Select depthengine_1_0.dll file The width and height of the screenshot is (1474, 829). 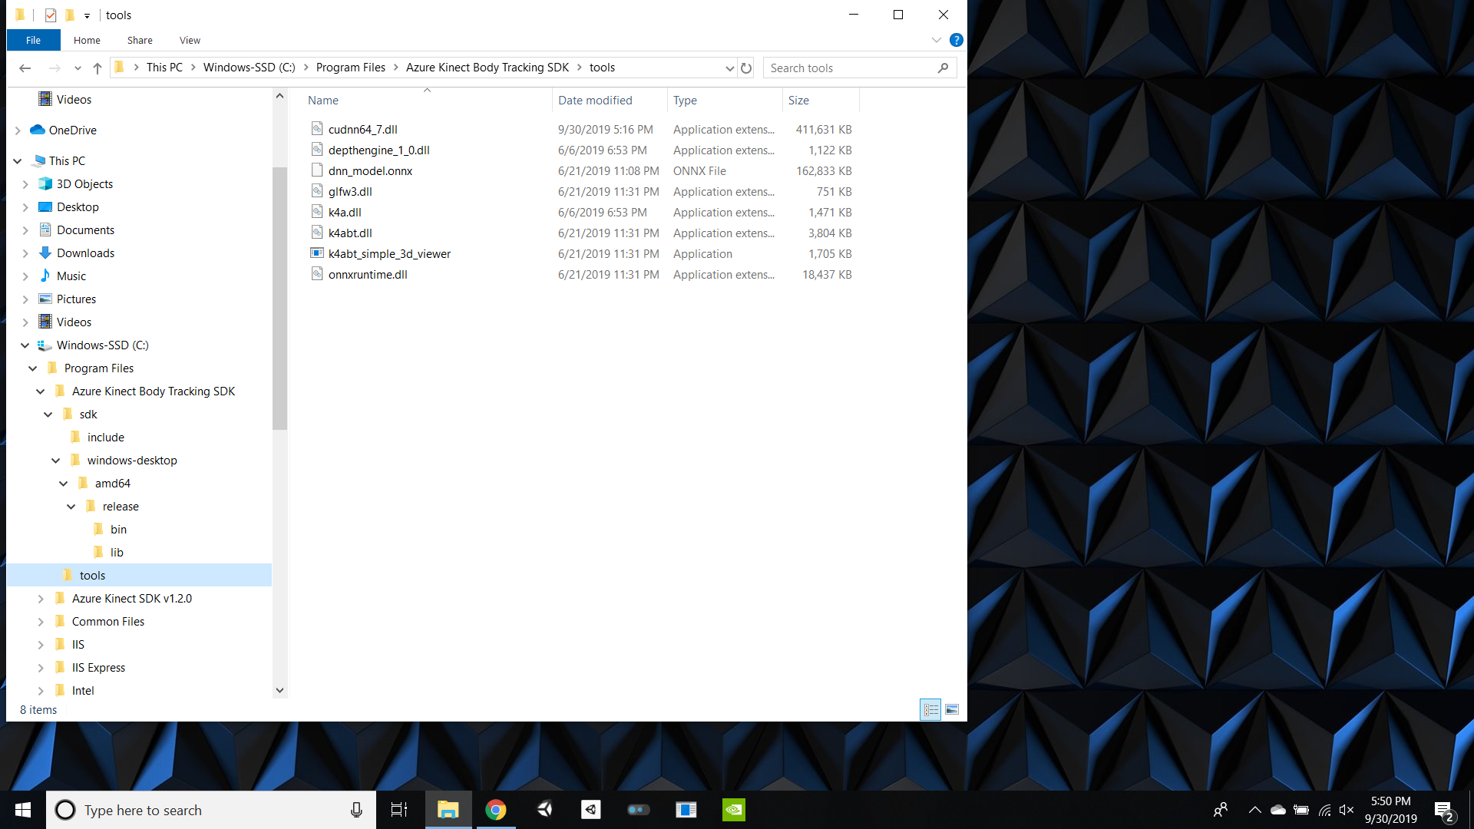click(x=379, y=150)
